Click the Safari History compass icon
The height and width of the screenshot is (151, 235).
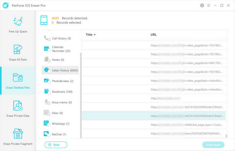47,70
